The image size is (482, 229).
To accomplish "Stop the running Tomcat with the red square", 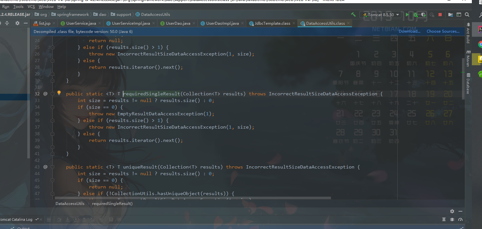I will (x=441, y=15).
